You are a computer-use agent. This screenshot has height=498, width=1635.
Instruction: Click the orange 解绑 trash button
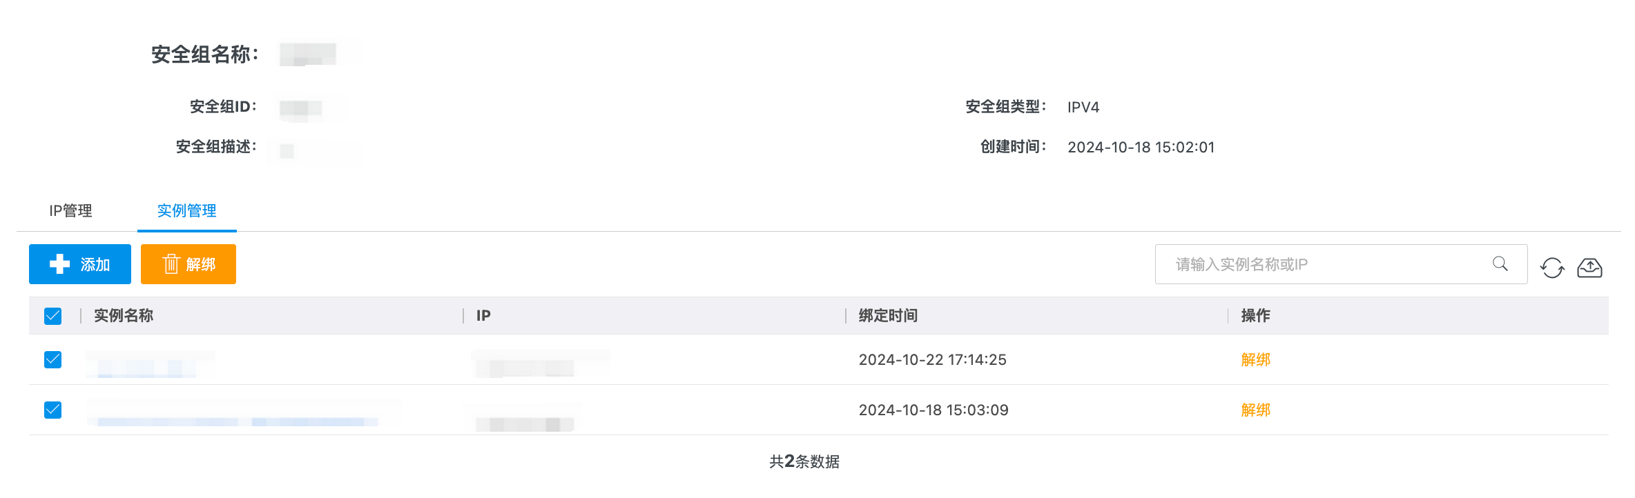pos(188,264)
